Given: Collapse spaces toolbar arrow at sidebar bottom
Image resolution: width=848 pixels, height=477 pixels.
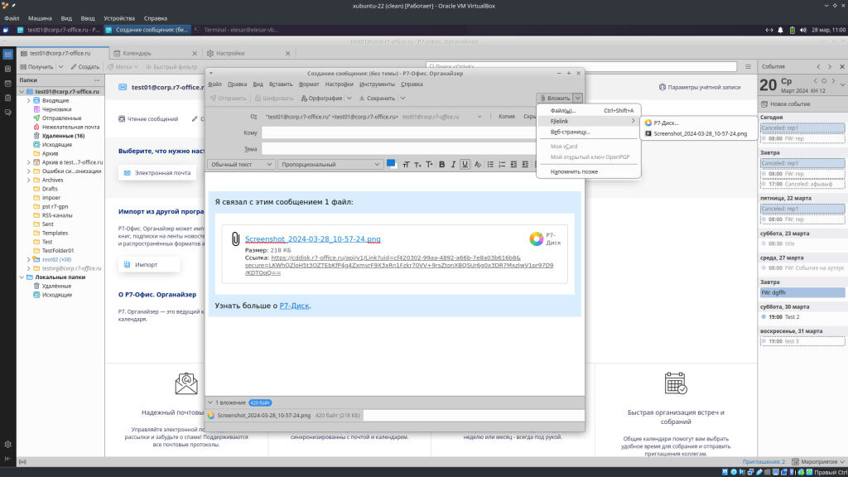Looking at the screenshot, I should click(x=7, y=459).
